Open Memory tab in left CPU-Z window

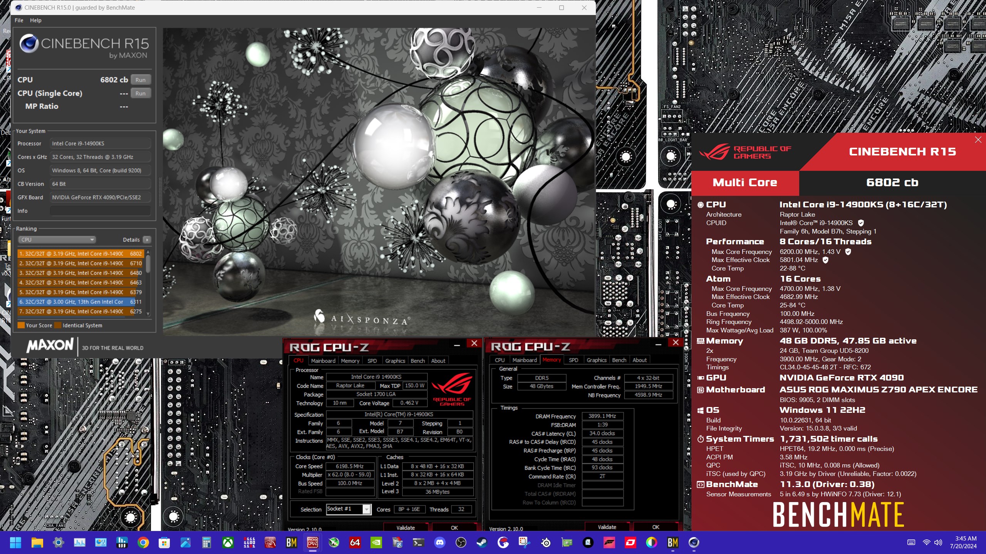pyautogui.click(x=350, y=361)
